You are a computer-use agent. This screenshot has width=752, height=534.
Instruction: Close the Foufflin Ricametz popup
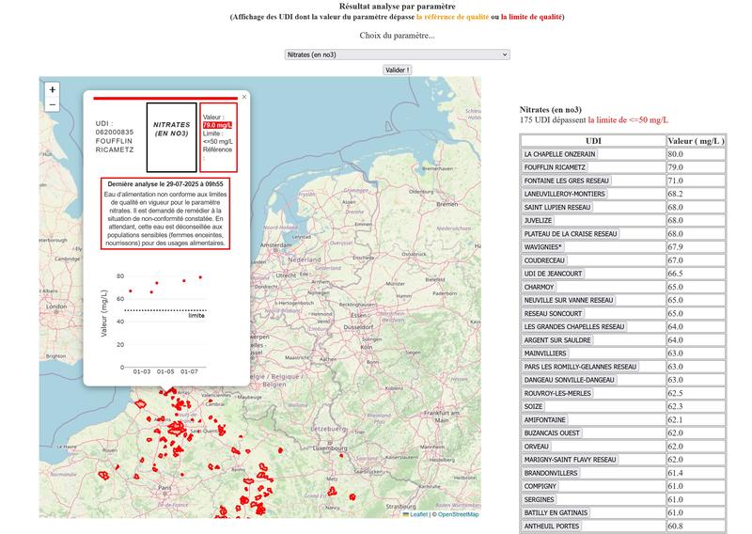[x=244, y=96]
